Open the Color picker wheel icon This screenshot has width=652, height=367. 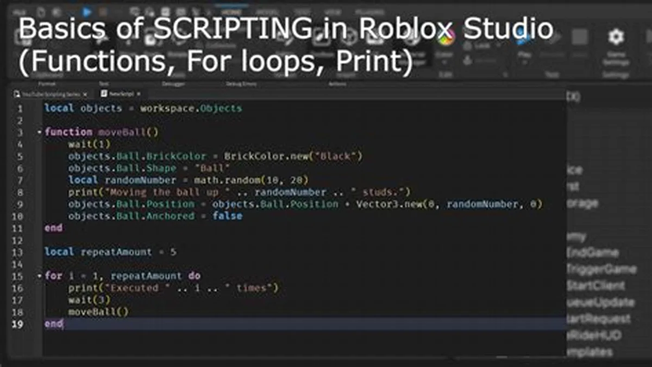coord(446,37)
